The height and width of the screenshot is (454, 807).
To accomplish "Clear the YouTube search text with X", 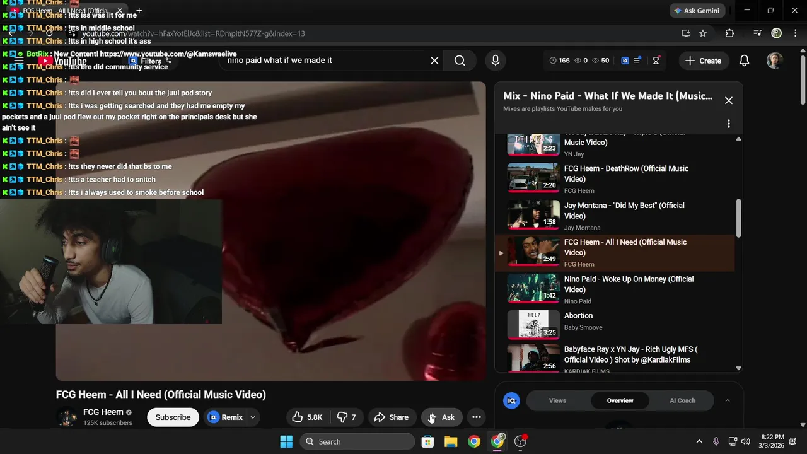I will point(434,61).
